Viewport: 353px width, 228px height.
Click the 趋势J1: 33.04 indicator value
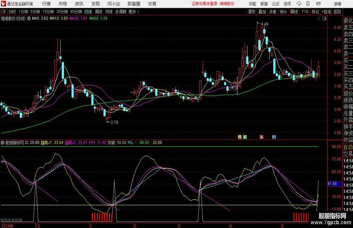coord(52,143)
